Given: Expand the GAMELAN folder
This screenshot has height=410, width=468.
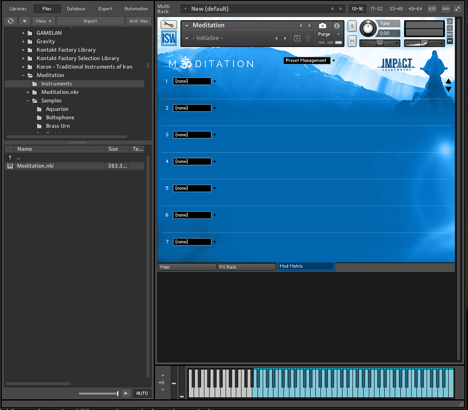Looking at the screenshot, I should [x=23, y=33].
